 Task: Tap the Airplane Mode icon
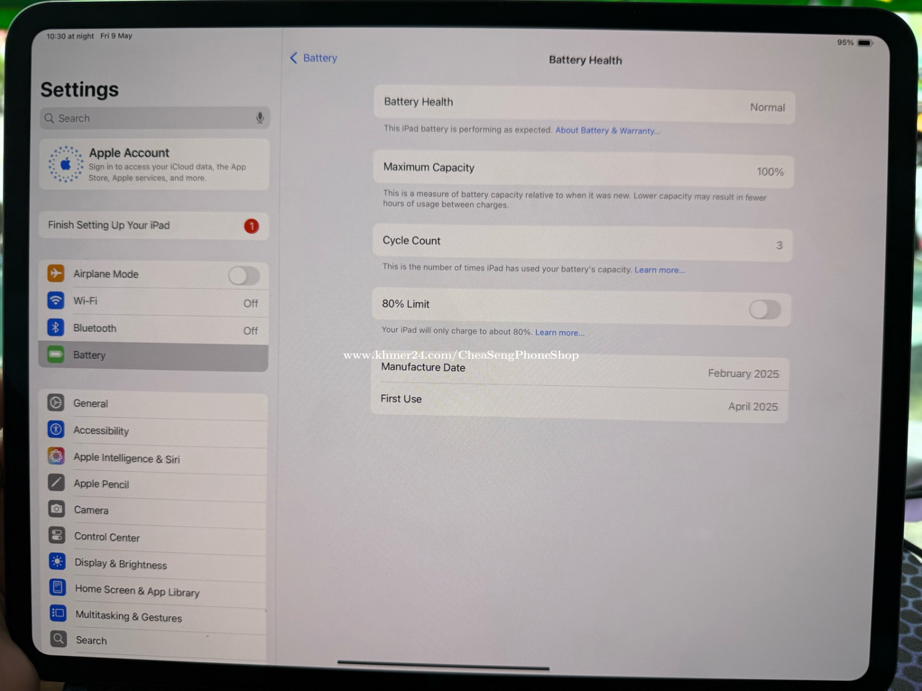coord(56,273)
